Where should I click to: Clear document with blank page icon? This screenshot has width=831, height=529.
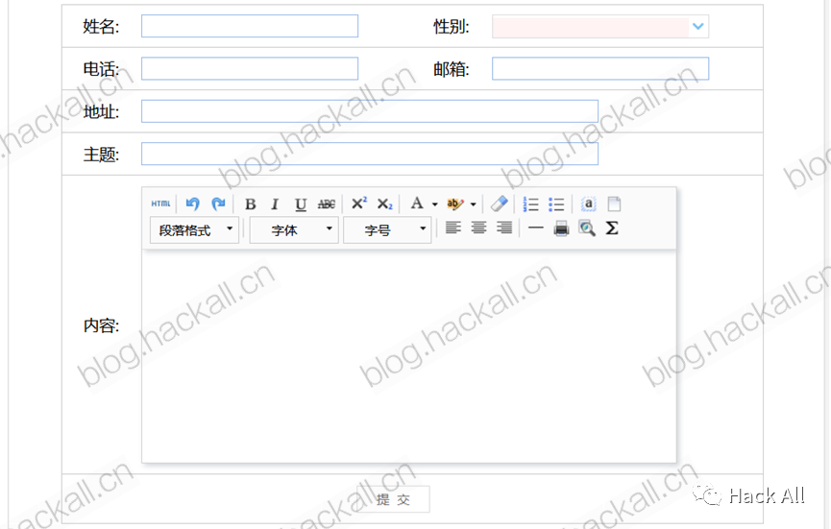pyautogui.click(x=614, y=204)
